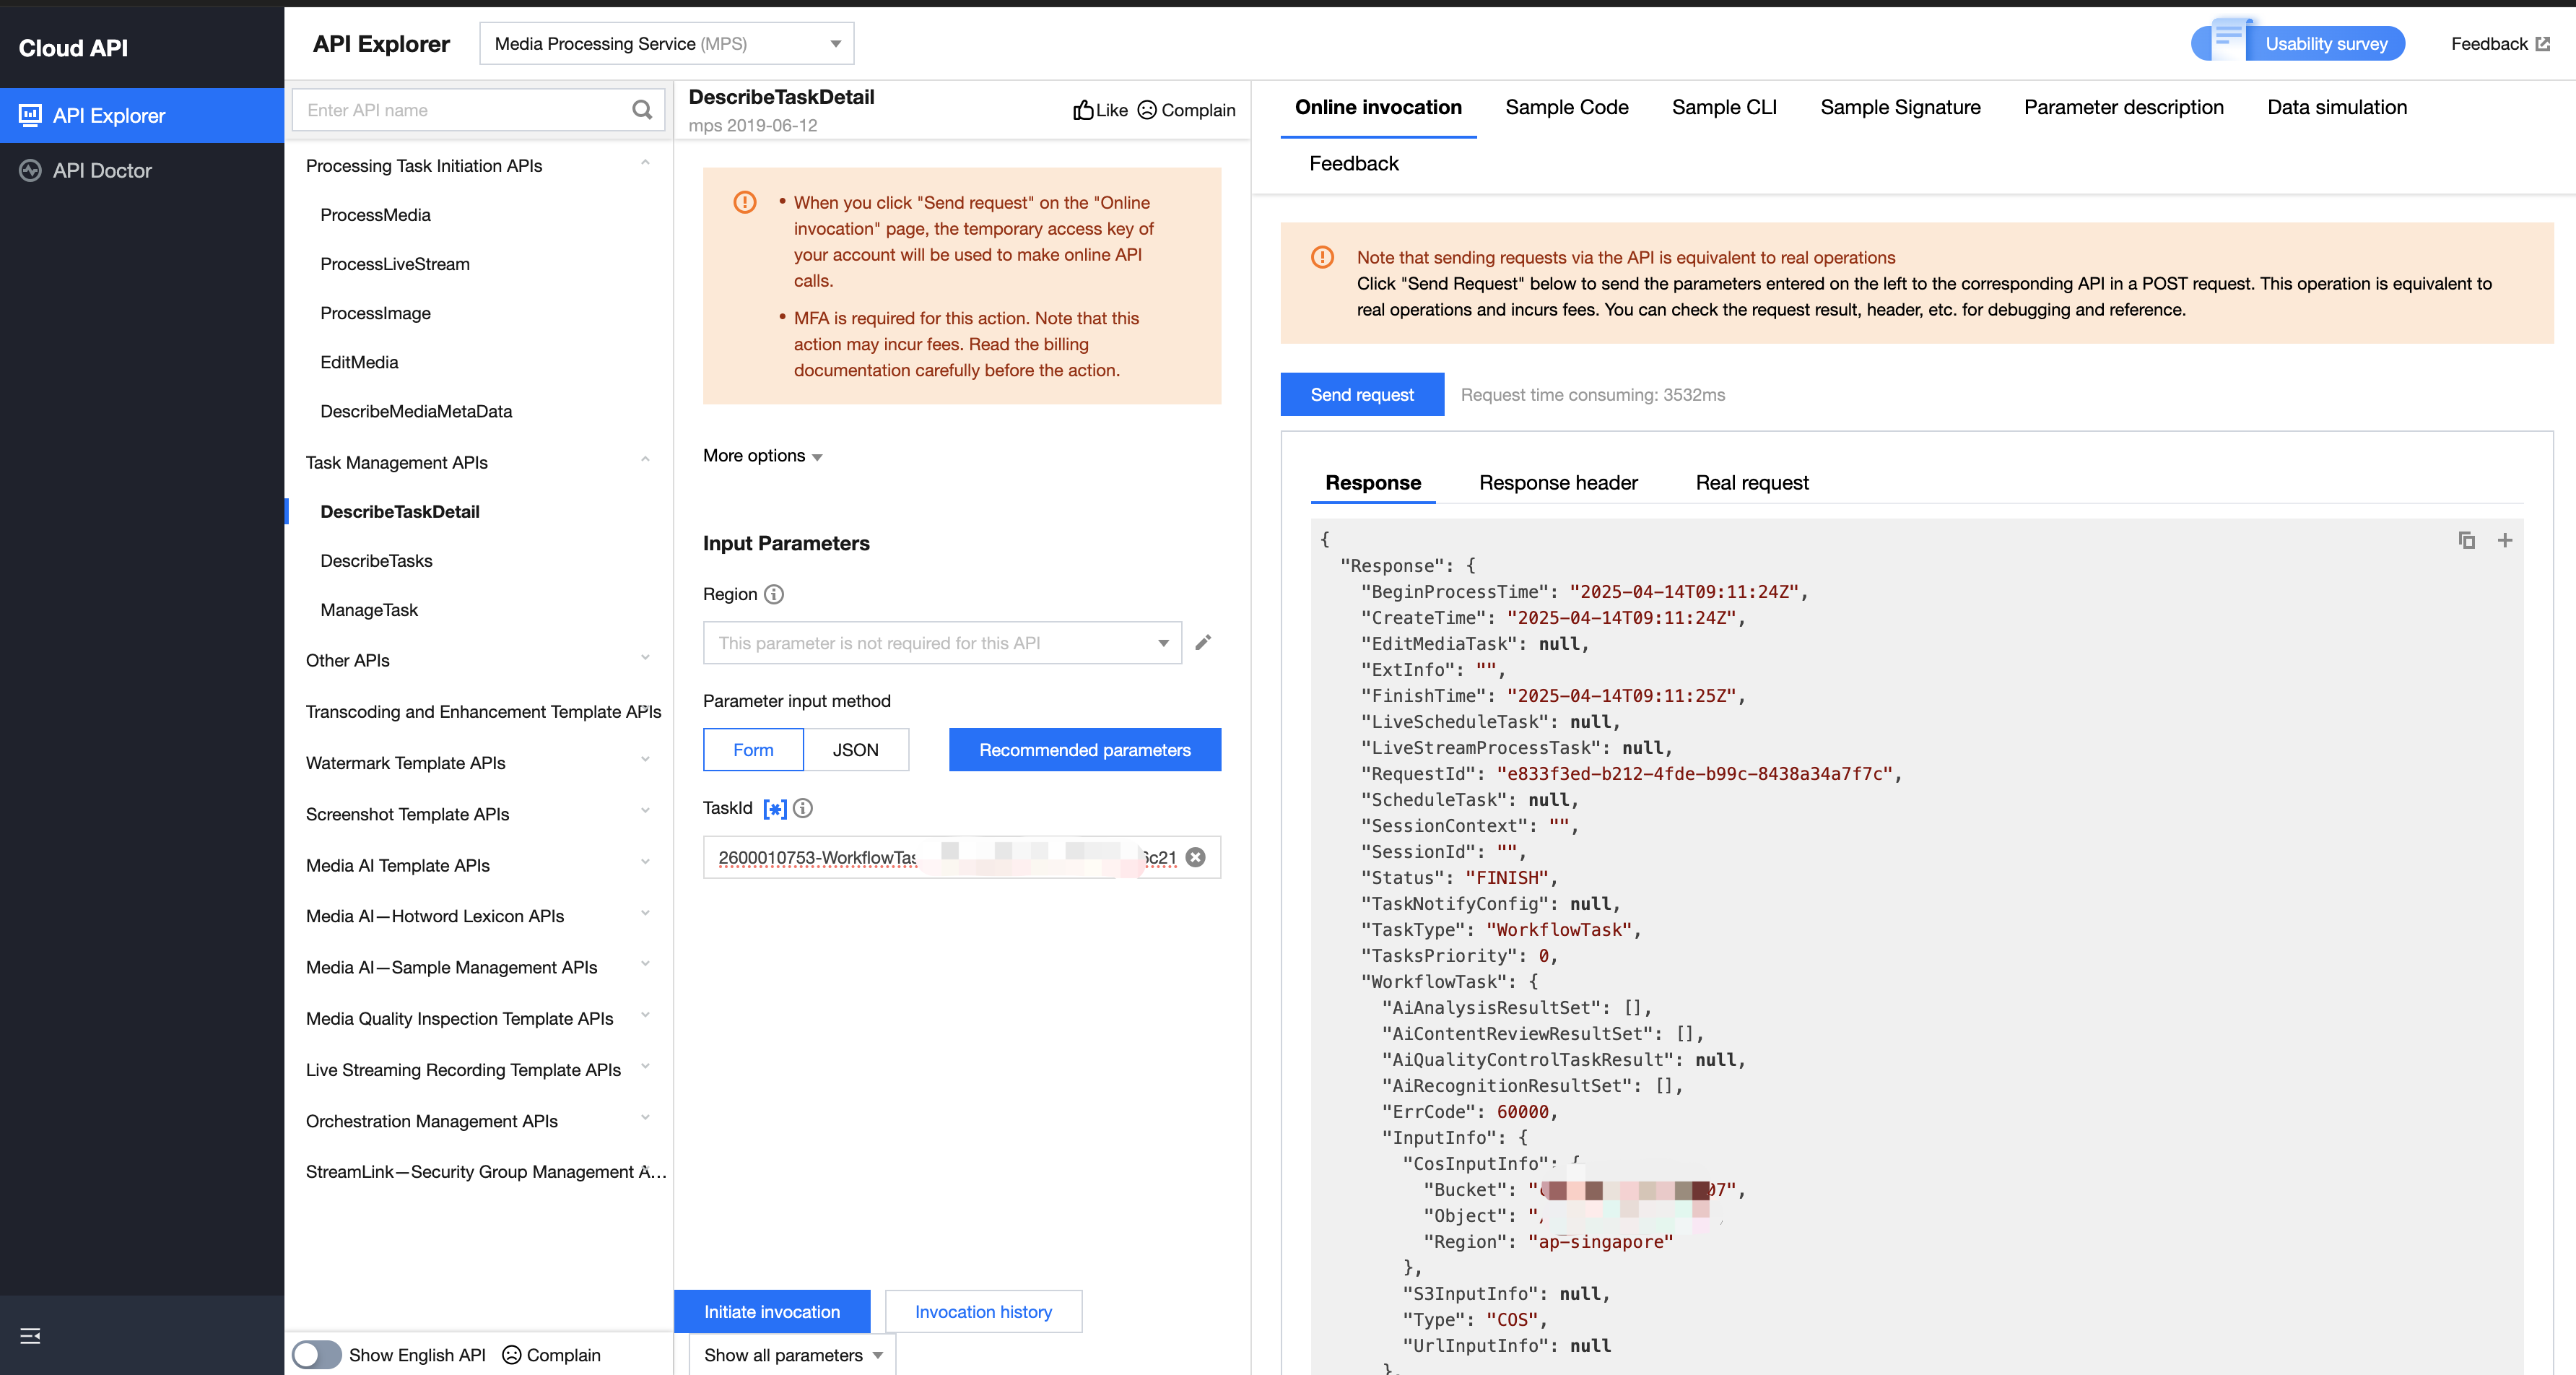Expand More options
Image resolution: width=2576 pixels, height=1375 pixels.
(762, 456)
